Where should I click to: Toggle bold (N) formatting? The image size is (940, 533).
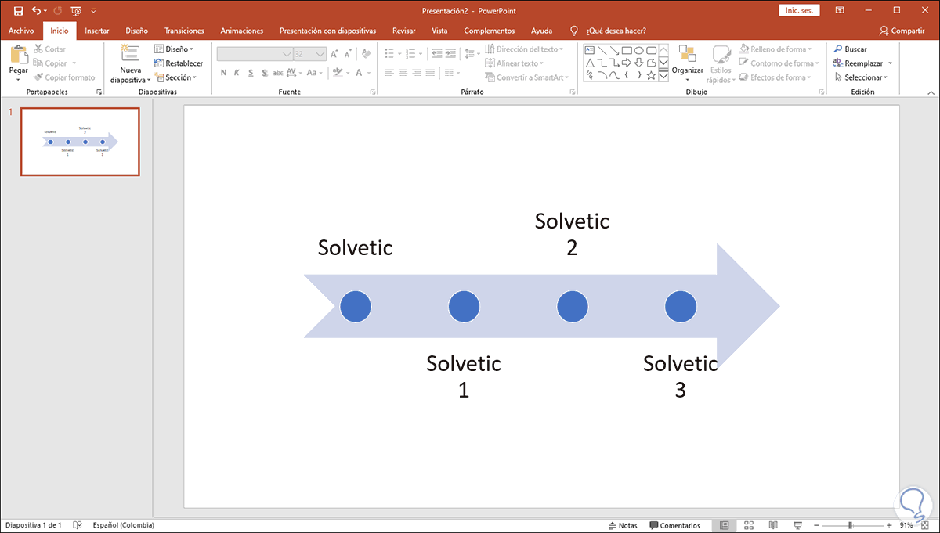(223, 73)
